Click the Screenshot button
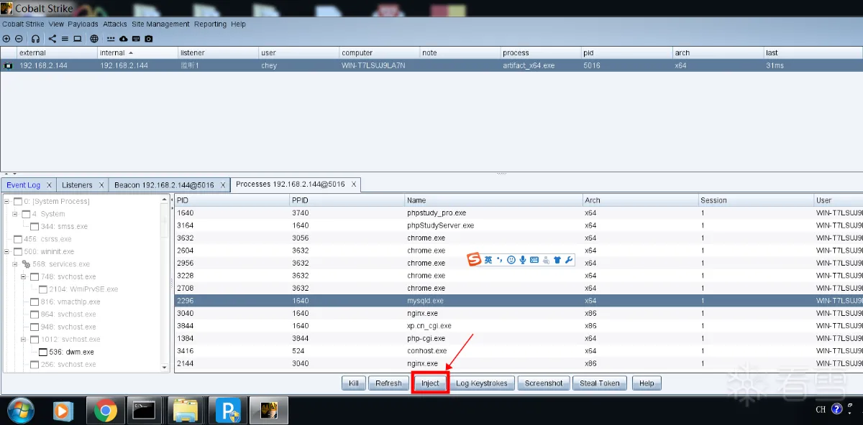The width and height of the screenshot is (863, 425). pyautogui.click(x=544, y=383)
